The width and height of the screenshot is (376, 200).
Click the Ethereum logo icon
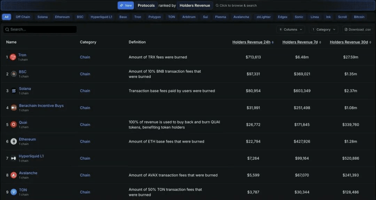[x=14, y=142]
